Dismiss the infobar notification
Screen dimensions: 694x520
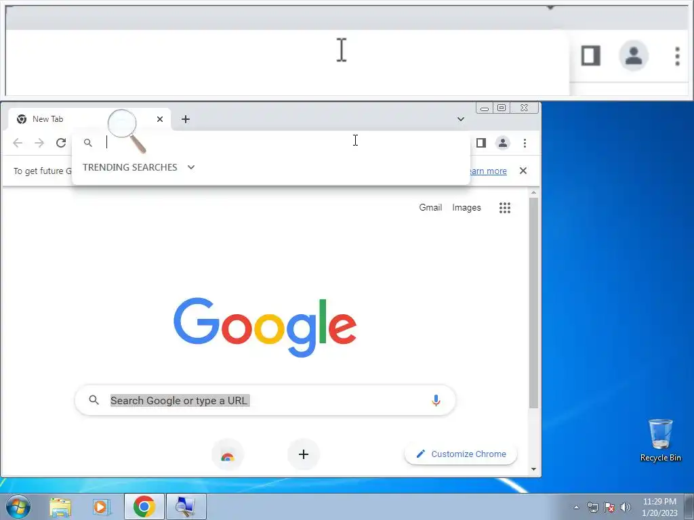(x=523, y=171)
